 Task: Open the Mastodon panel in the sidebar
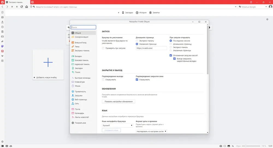click(x=2, y=46)
